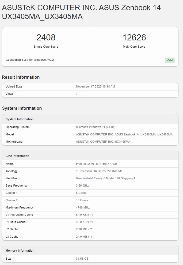Select the Single-Core Score label
Image resolution: width=183 pixels, height=265 pixels.
pos(46,47)
